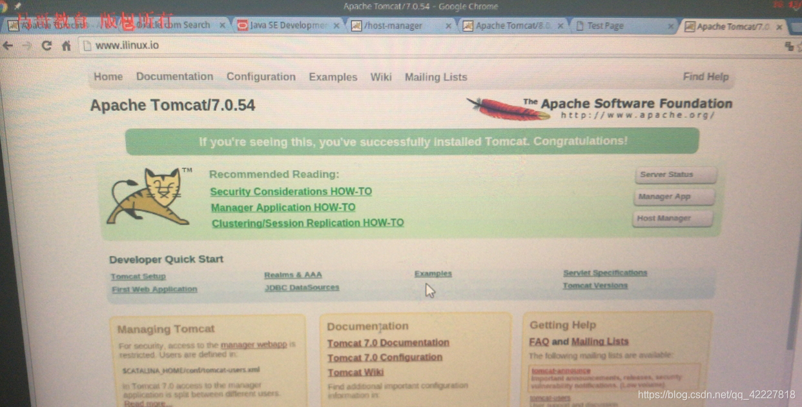This screenshot has width=802, height=407.
Task: Open the Tomcat Versions link
Action: pos(595,286)
